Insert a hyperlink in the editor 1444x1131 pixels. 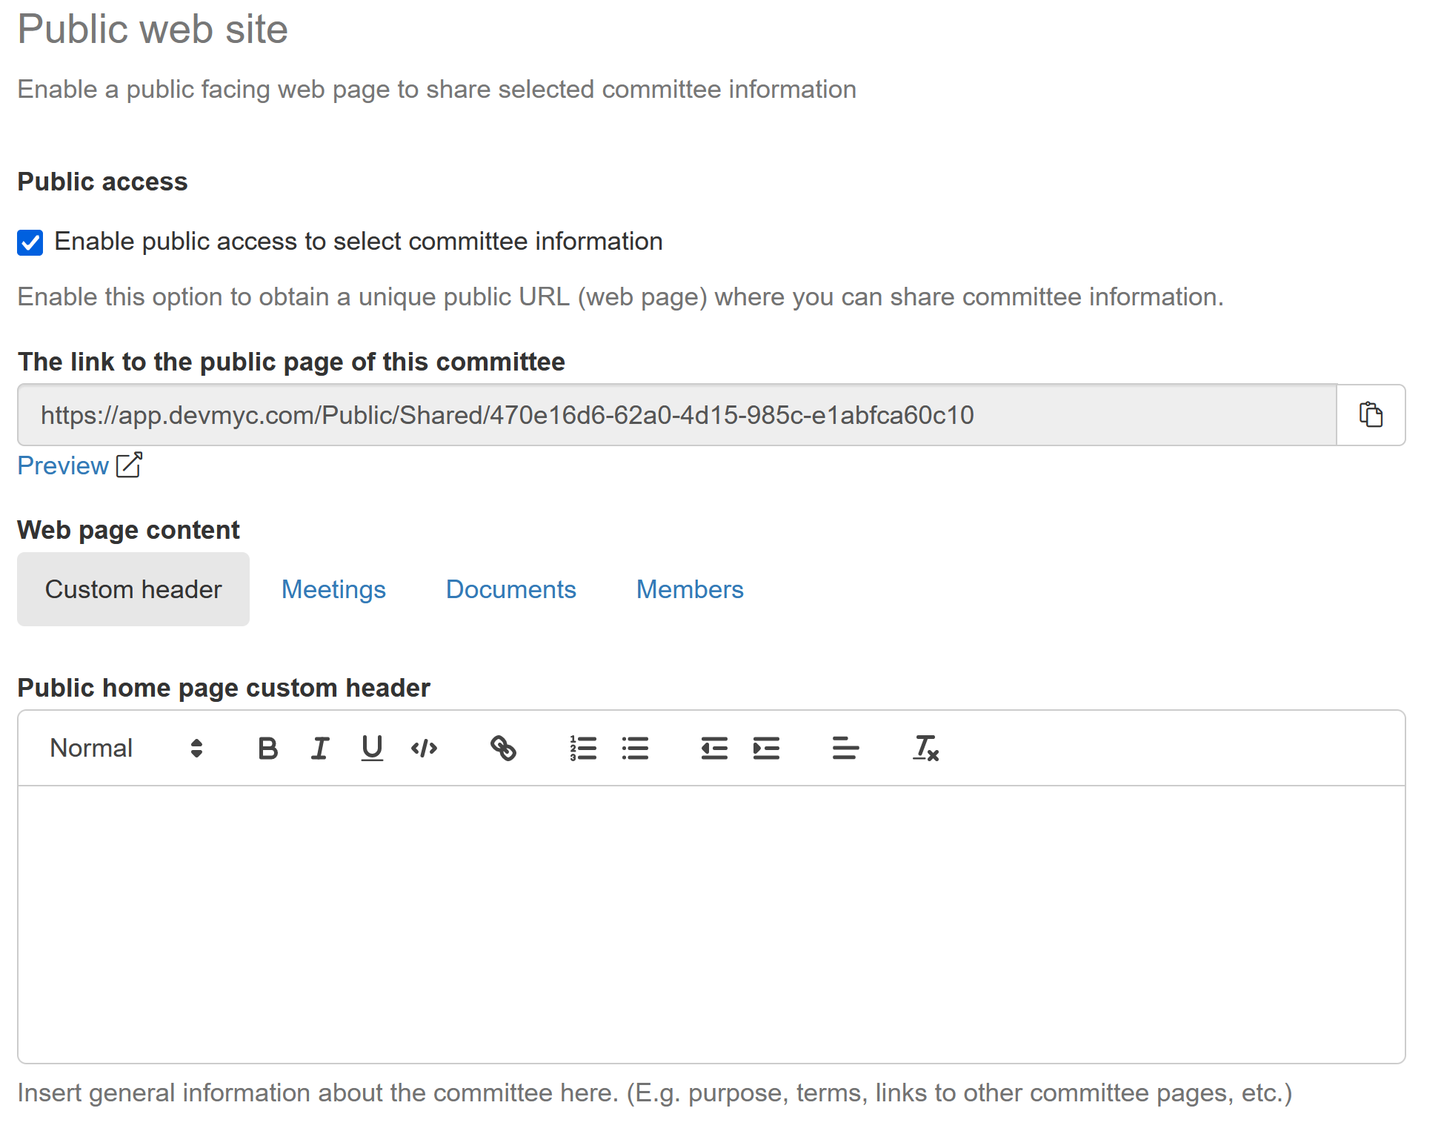pyautogui.click(x=503, y=749)
